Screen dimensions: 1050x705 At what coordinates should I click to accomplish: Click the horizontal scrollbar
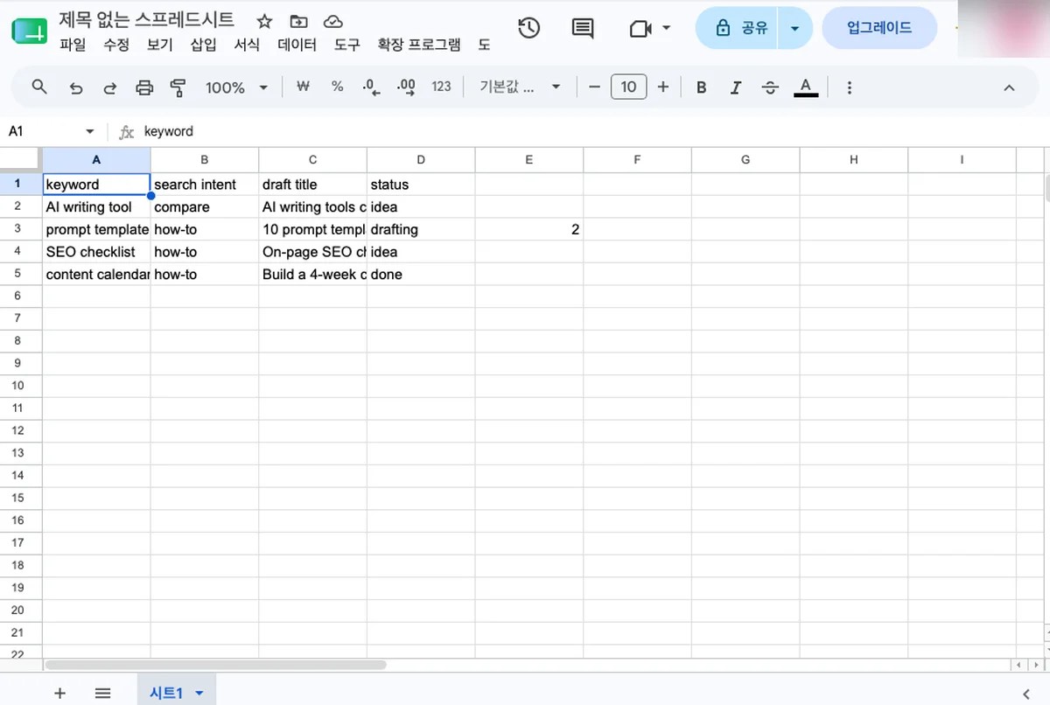[215, 665]
